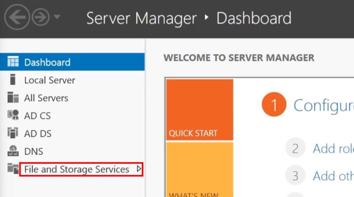
Task: Click the step 3 Add other link
Action: [x=333, y=176]
